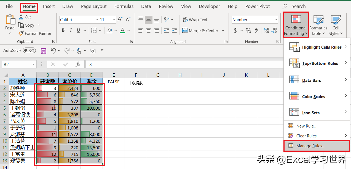Apply comma style format
The height and width of the screenshot is (169, 351).
[x=256, y=31]
